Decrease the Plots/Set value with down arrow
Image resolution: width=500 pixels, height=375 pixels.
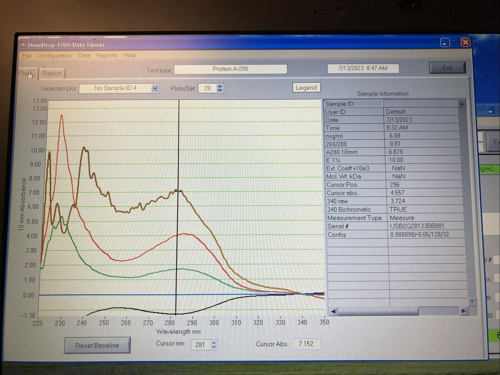220,90
